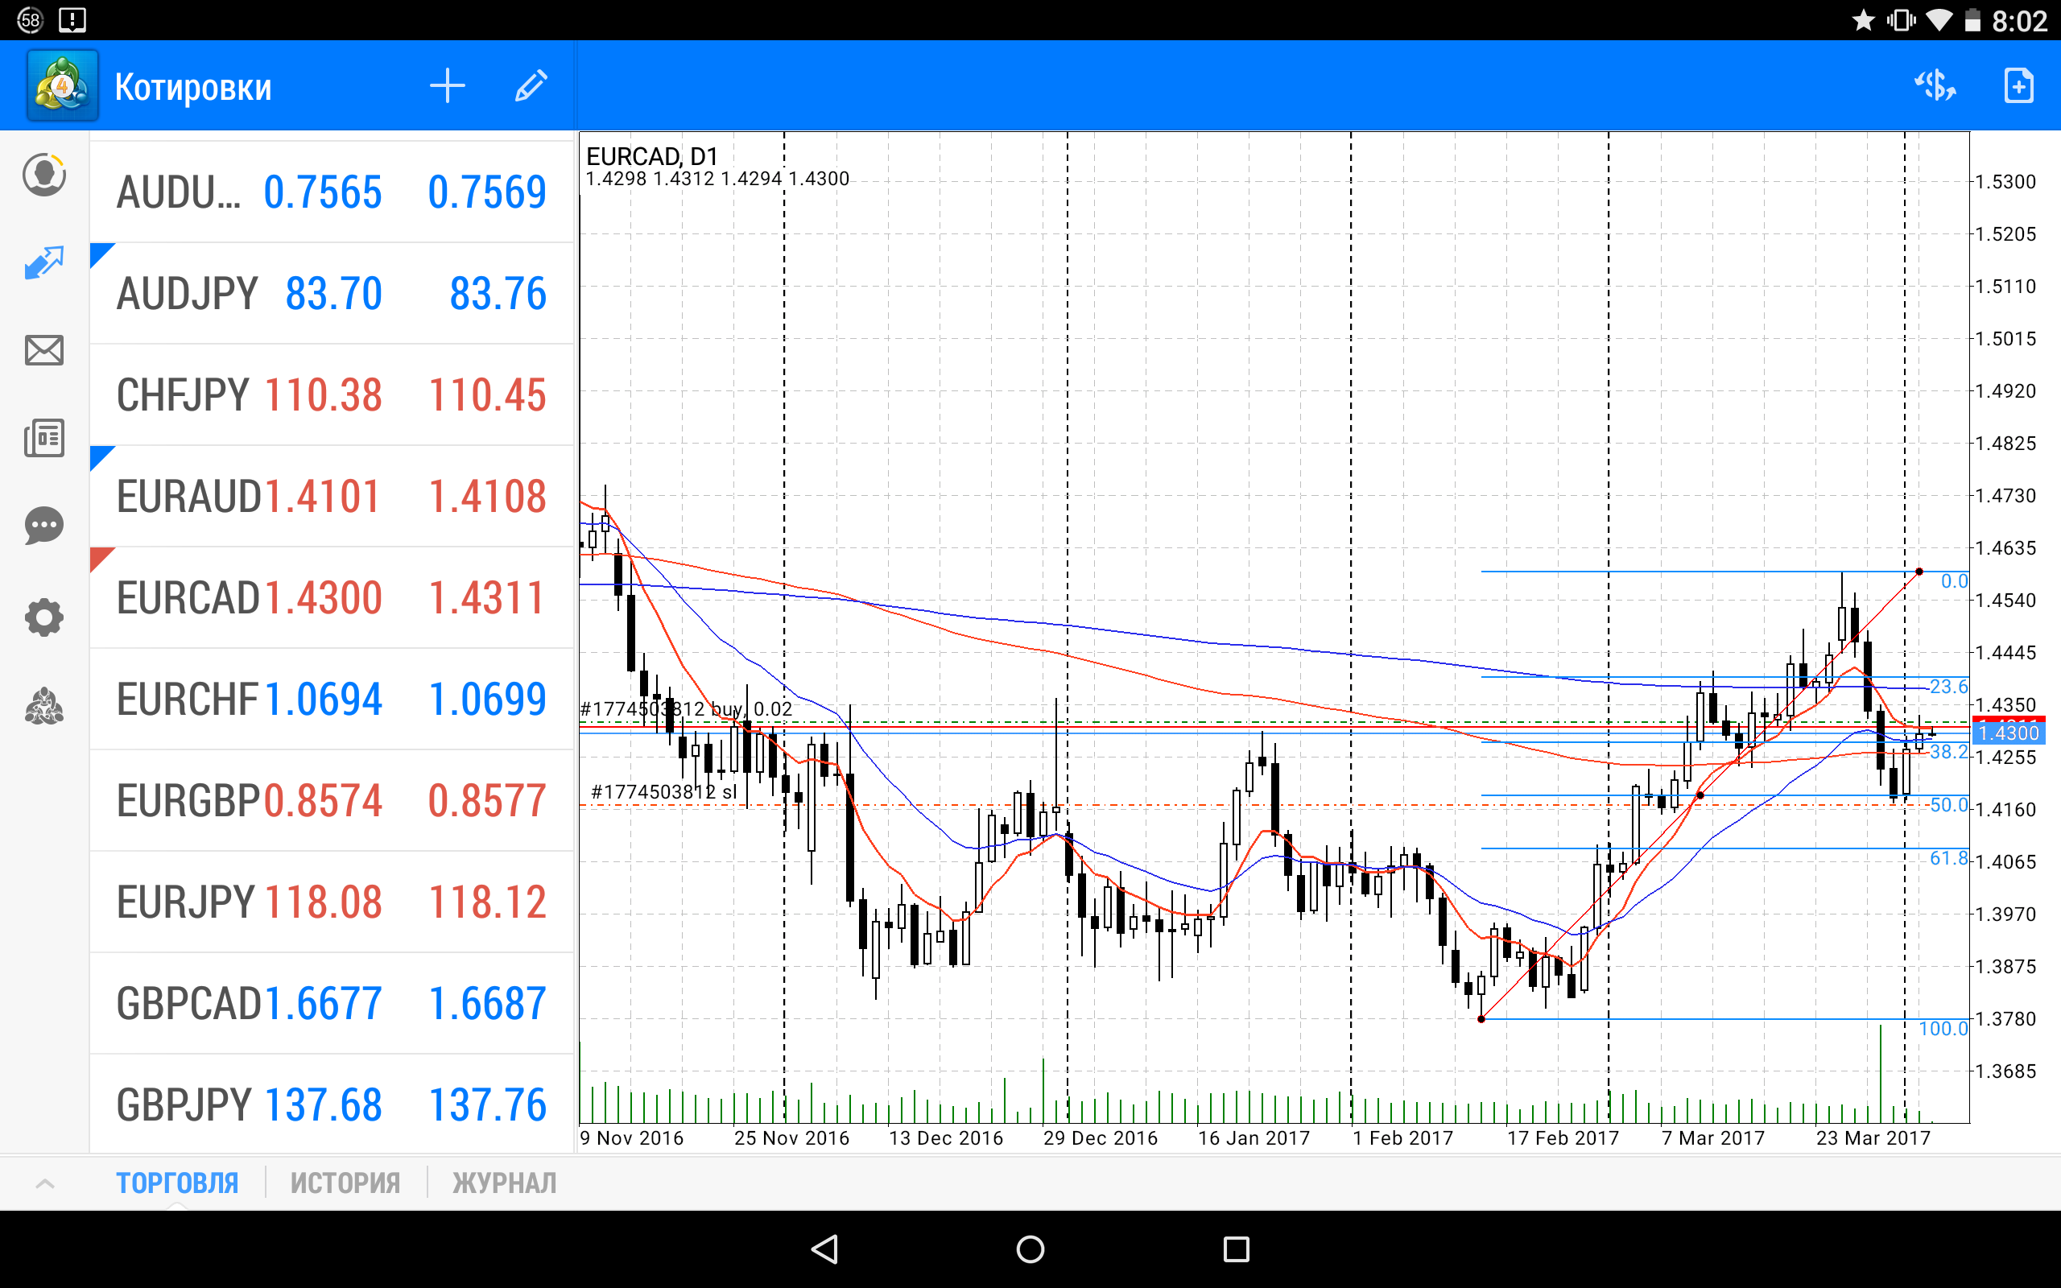Open accounts profile icon in sidebar
This screenshot has width=2061, height=1288.
(x=44, y=175)
